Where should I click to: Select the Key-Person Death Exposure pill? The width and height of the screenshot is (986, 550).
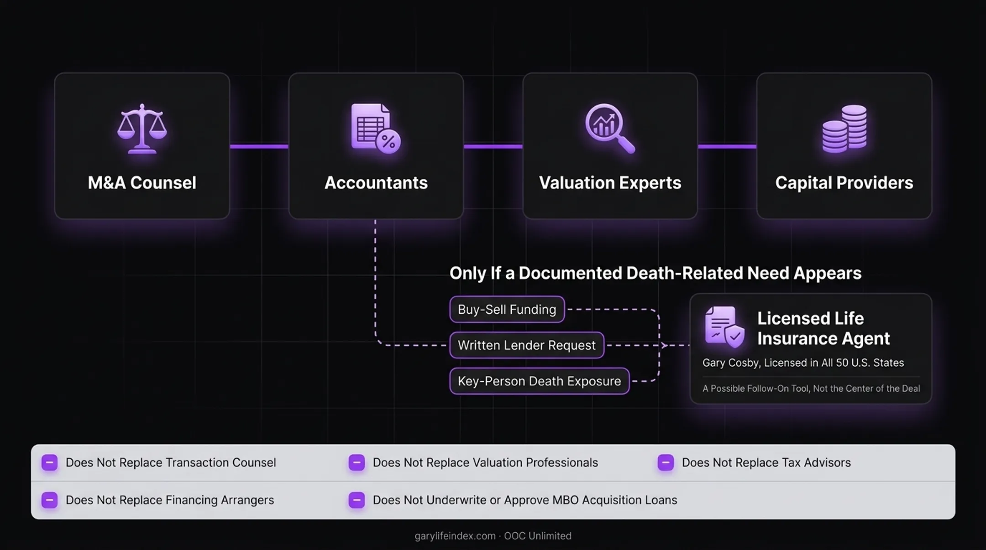pyautogui.click(x=540, y=381)
